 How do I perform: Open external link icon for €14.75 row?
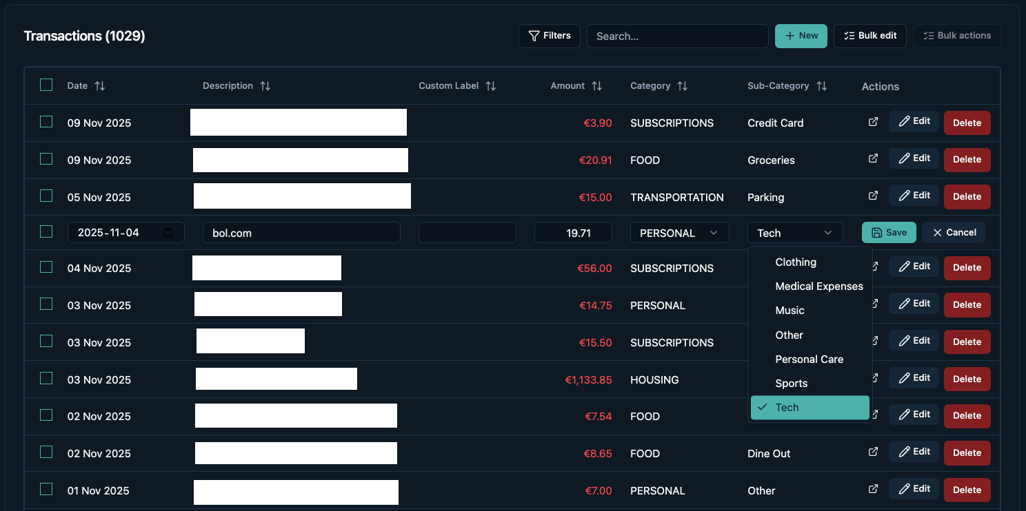pos(876,304)
